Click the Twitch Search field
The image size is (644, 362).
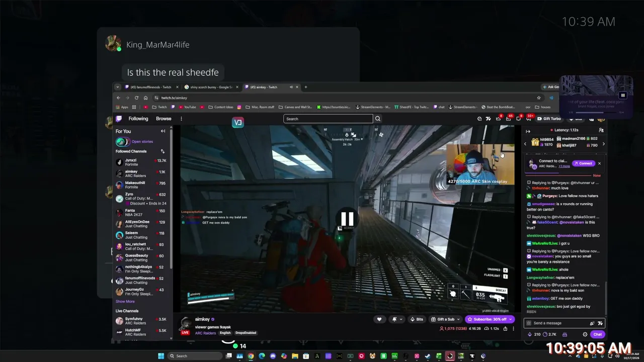click(328, 119)
